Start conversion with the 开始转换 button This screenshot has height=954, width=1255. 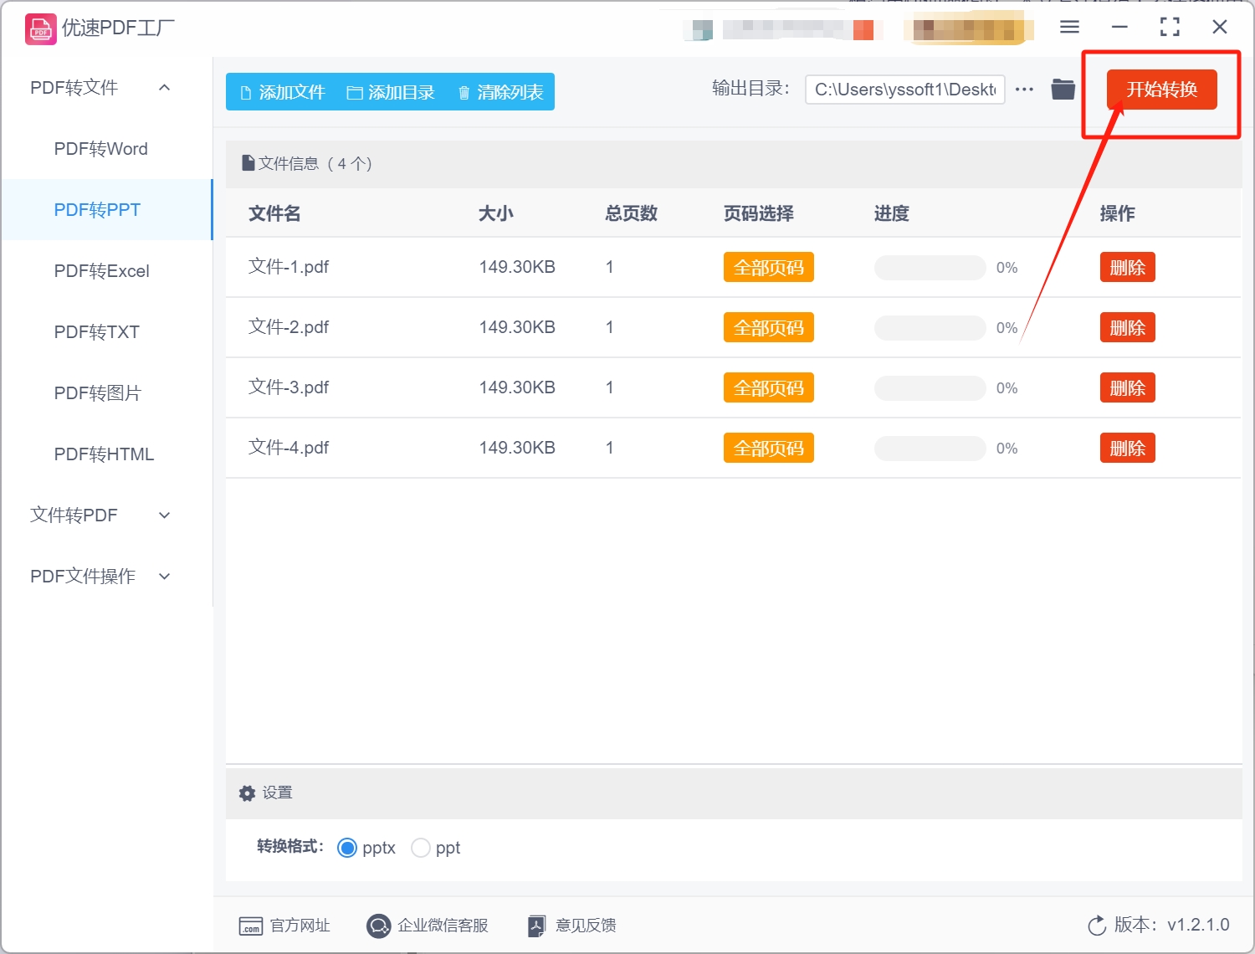(x=1161, y=90)
